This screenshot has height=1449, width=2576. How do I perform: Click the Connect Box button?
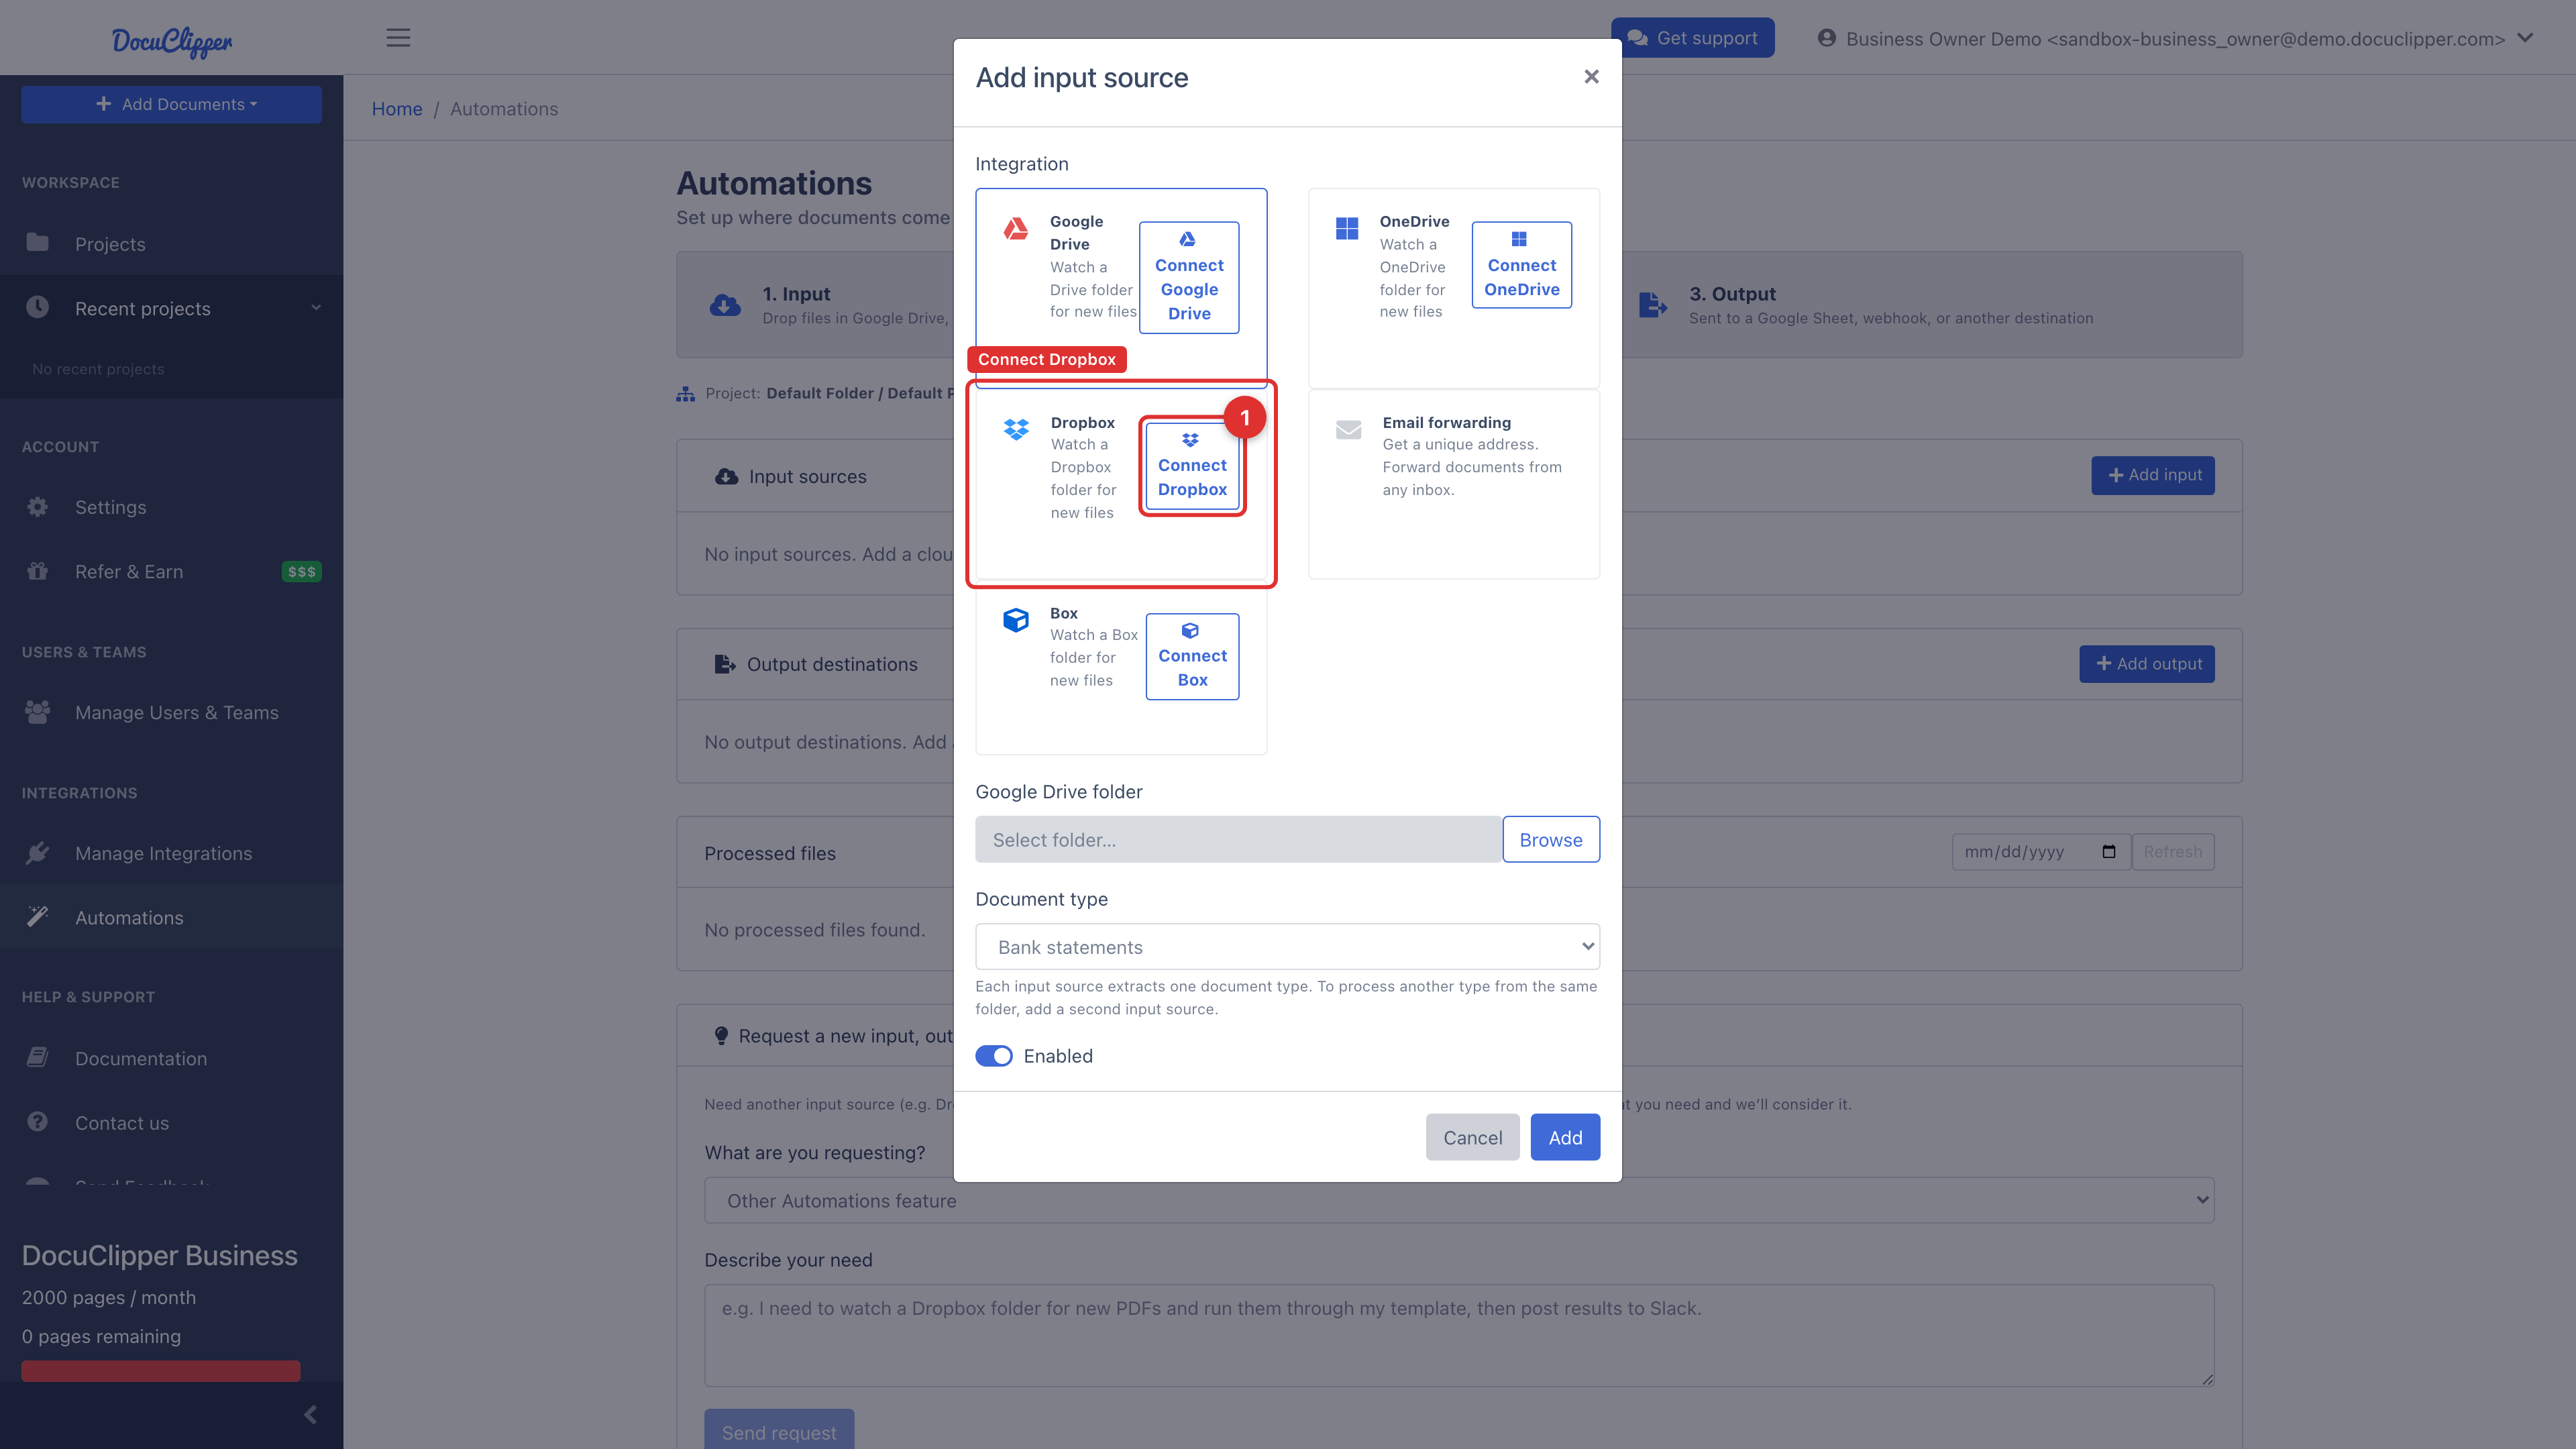click(x=1192, y=656)
